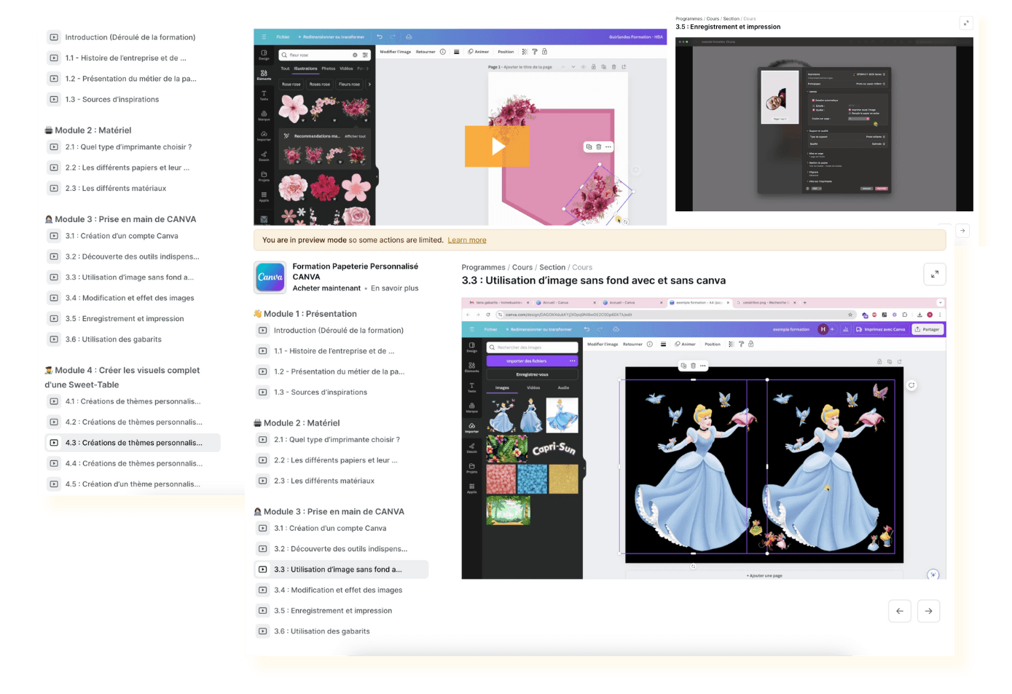Go to the previous lesson arrow button
Viewport: 1012px width, 694px height.
900,611
